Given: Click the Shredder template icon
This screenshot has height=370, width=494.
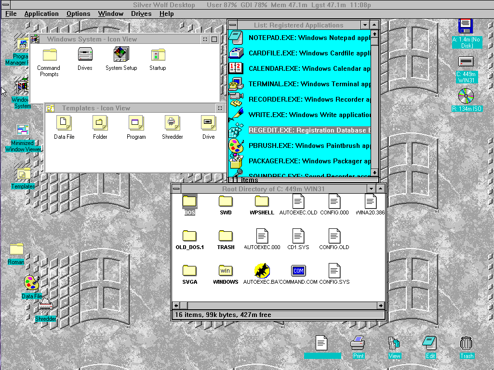Looking at the screenshot, I should [x=172, y=124].
